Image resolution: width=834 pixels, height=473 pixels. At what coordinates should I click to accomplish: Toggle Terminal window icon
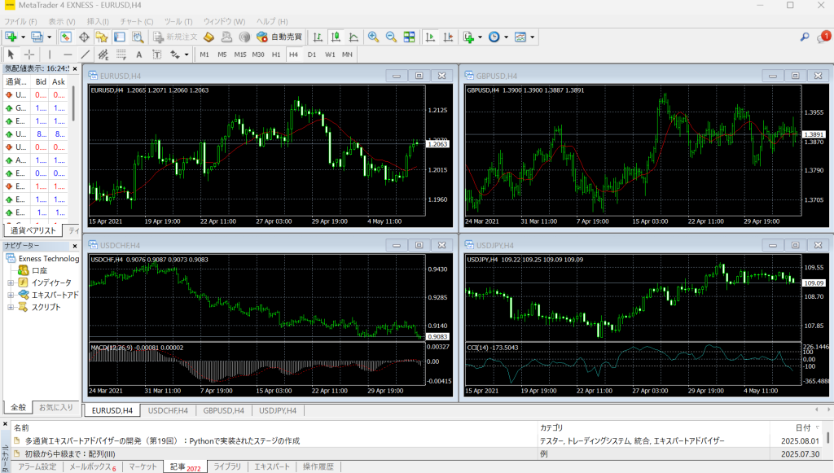click(x=120, y=37)
